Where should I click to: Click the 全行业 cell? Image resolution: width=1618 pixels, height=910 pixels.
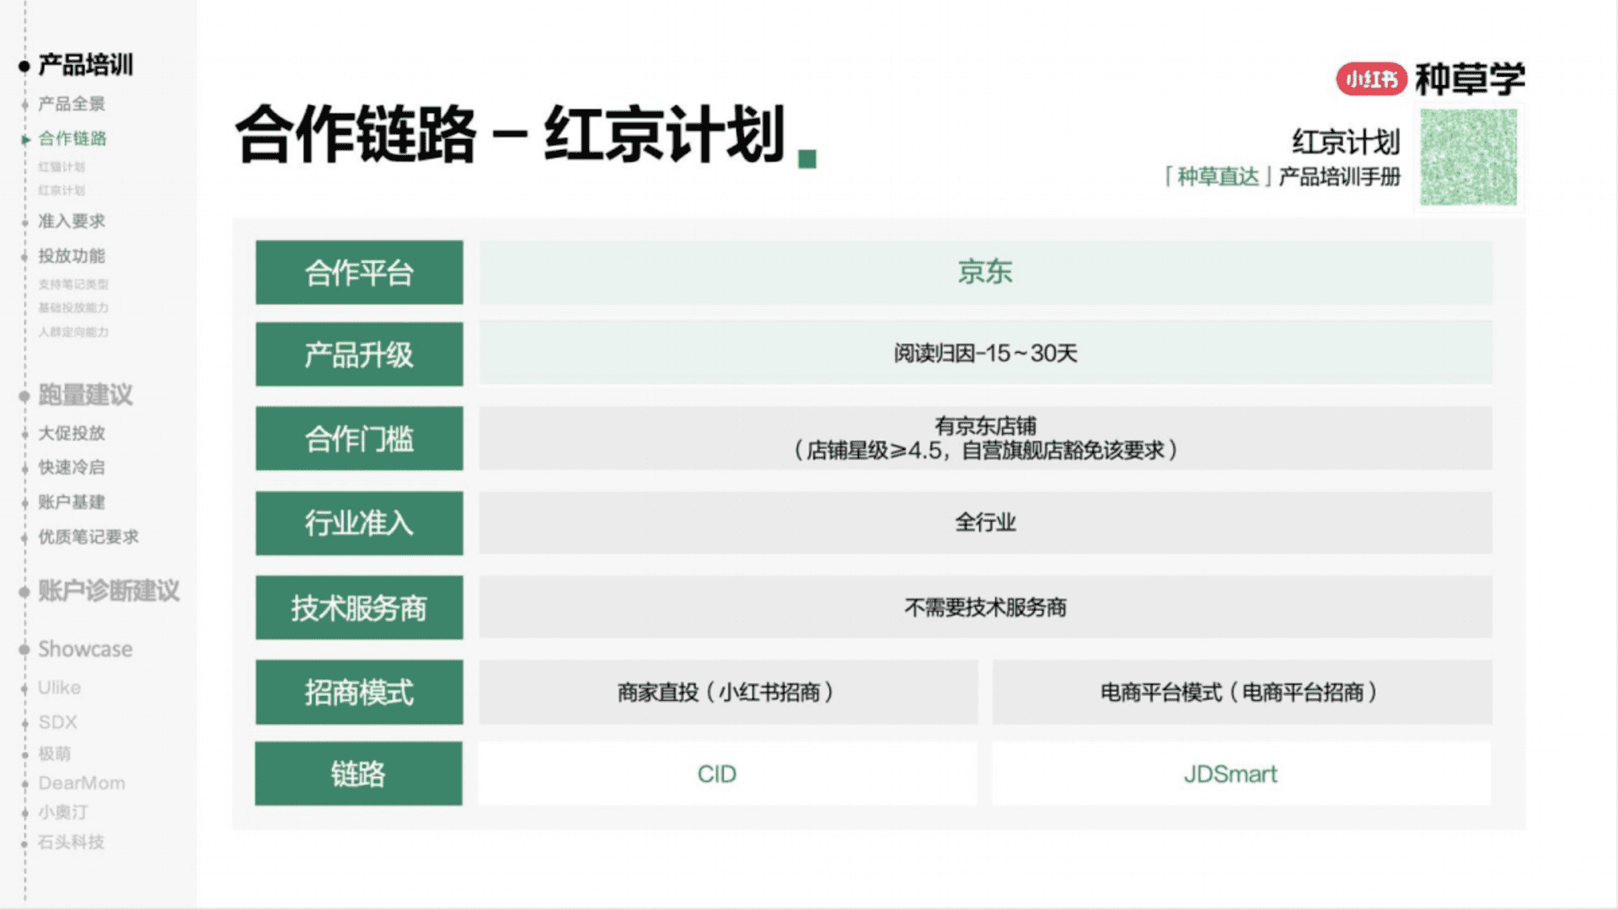[986, 522]
